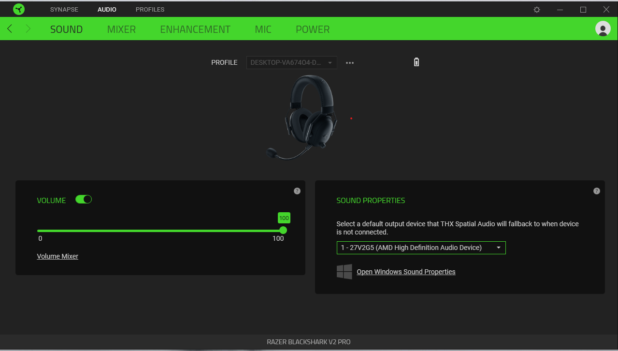The width and height of the screenshot is (618, 351).
Task: Click the Volume heading text
Action: coord(51,200)
